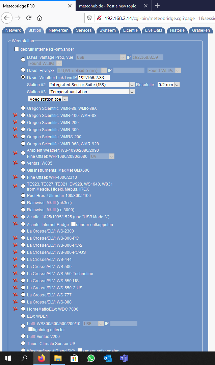Click Weather Link Live IP field 192.168.2.33
The height and width of the screenshot is (365, 215).
click(x=94, y=77)
